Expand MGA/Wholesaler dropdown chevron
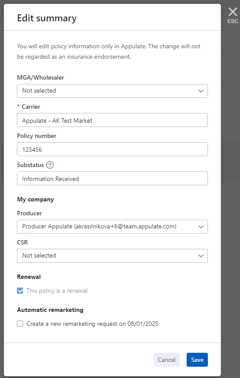 pyautogui.click(x=201, y=91)
